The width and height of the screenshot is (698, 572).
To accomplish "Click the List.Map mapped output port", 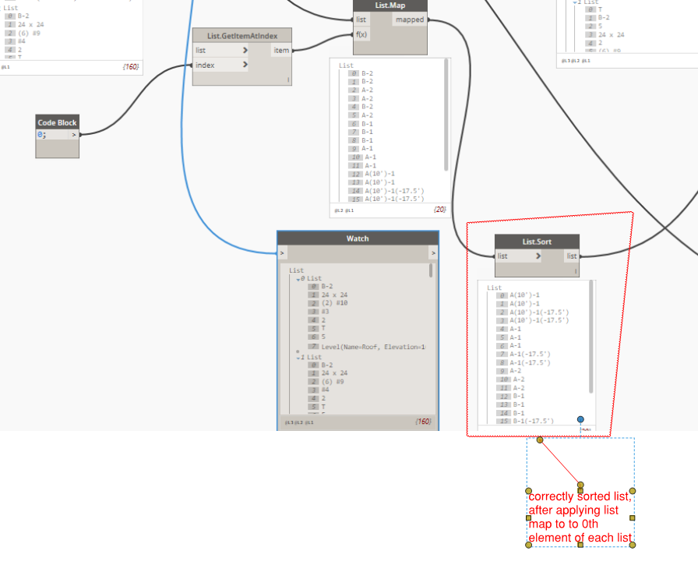I will tap(410, 19).
